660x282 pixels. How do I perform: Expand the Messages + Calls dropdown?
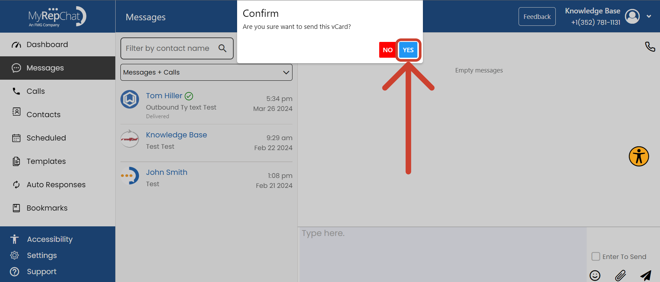206,72
